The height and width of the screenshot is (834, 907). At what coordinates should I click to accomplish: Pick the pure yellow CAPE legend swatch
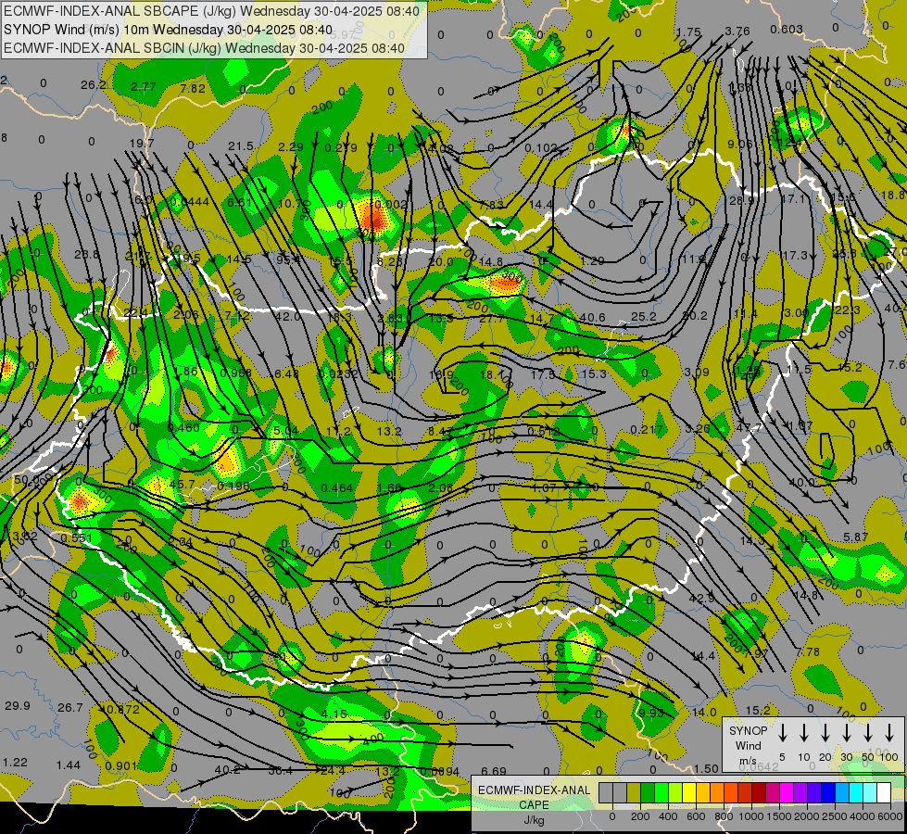click(689, 792)
